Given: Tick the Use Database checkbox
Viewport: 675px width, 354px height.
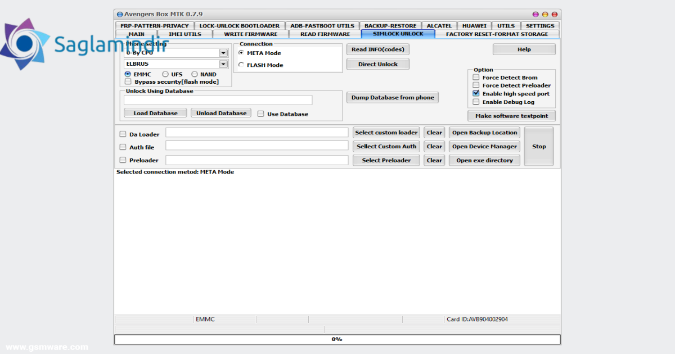Looking at the screenshot, I should (261, 114).
